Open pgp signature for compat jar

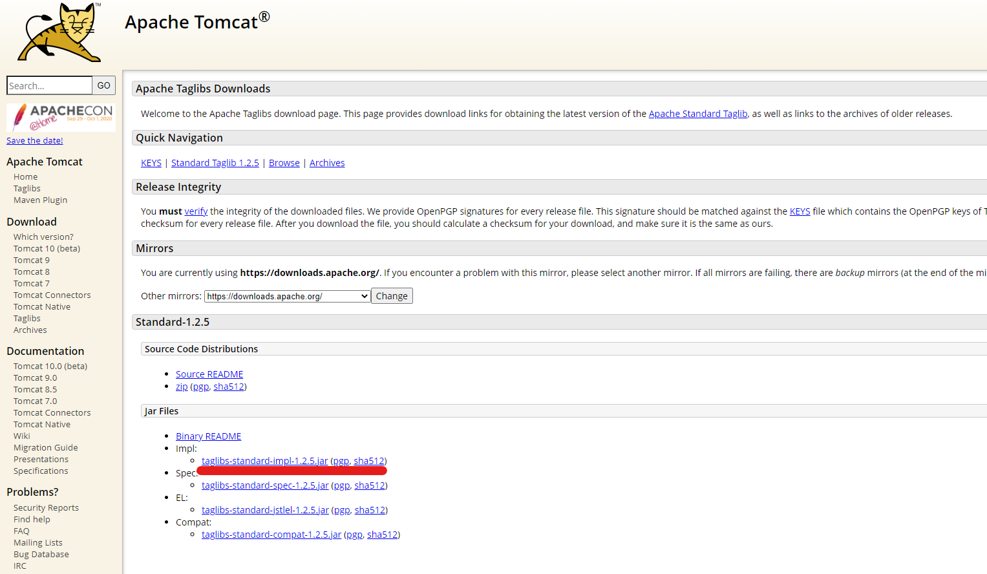point(354,535)
